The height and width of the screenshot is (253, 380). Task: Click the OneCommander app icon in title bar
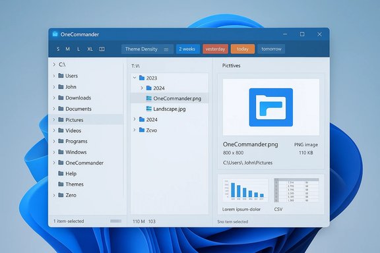click(x=55, y=34)
